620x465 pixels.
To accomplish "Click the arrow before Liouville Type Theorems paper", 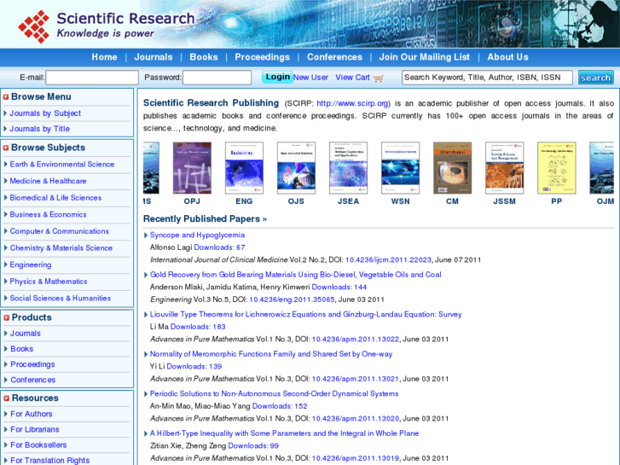I will point(146,315).
